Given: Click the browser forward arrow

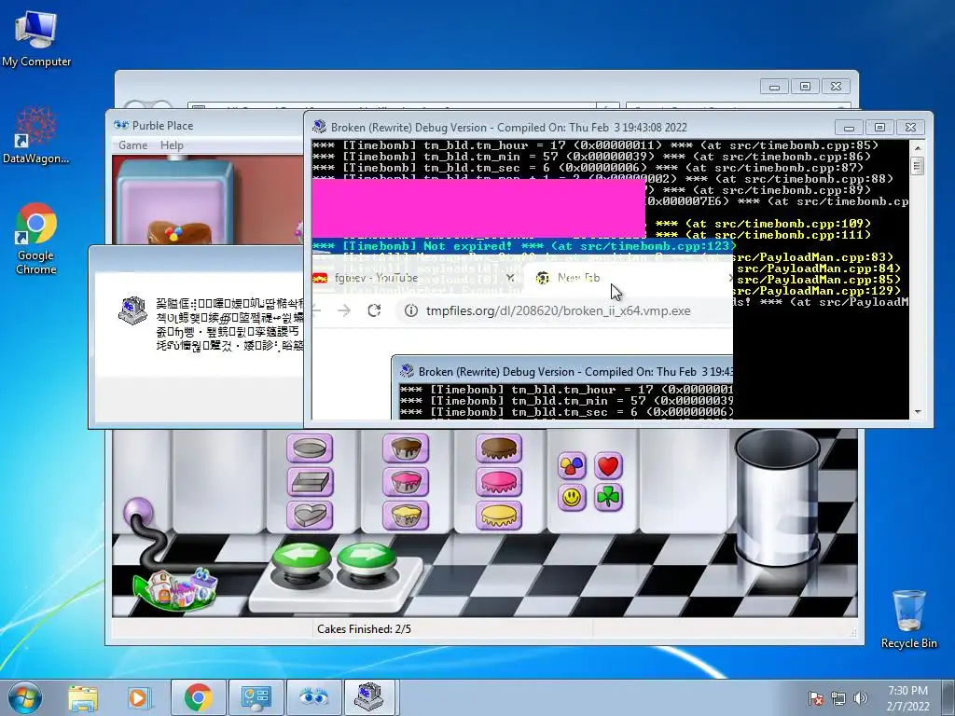Looking at the screenshot, I should [x=344, y=310].
